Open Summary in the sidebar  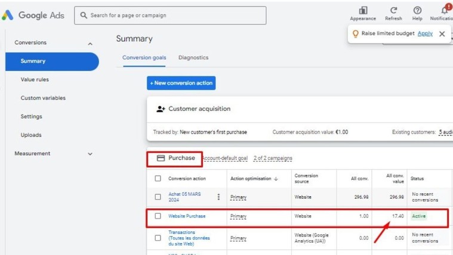click(x=52, y=62)
